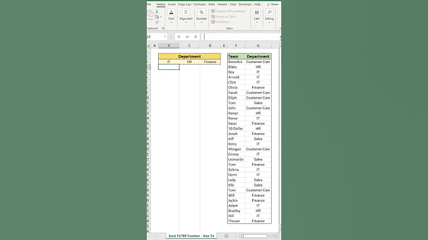428x240 pixels.
Task: Select column G header
Action: tap(258, 46)
